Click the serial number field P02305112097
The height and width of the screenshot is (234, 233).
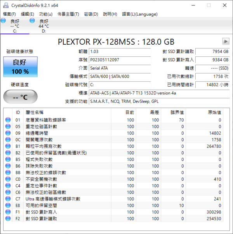[x=120, y=60]
